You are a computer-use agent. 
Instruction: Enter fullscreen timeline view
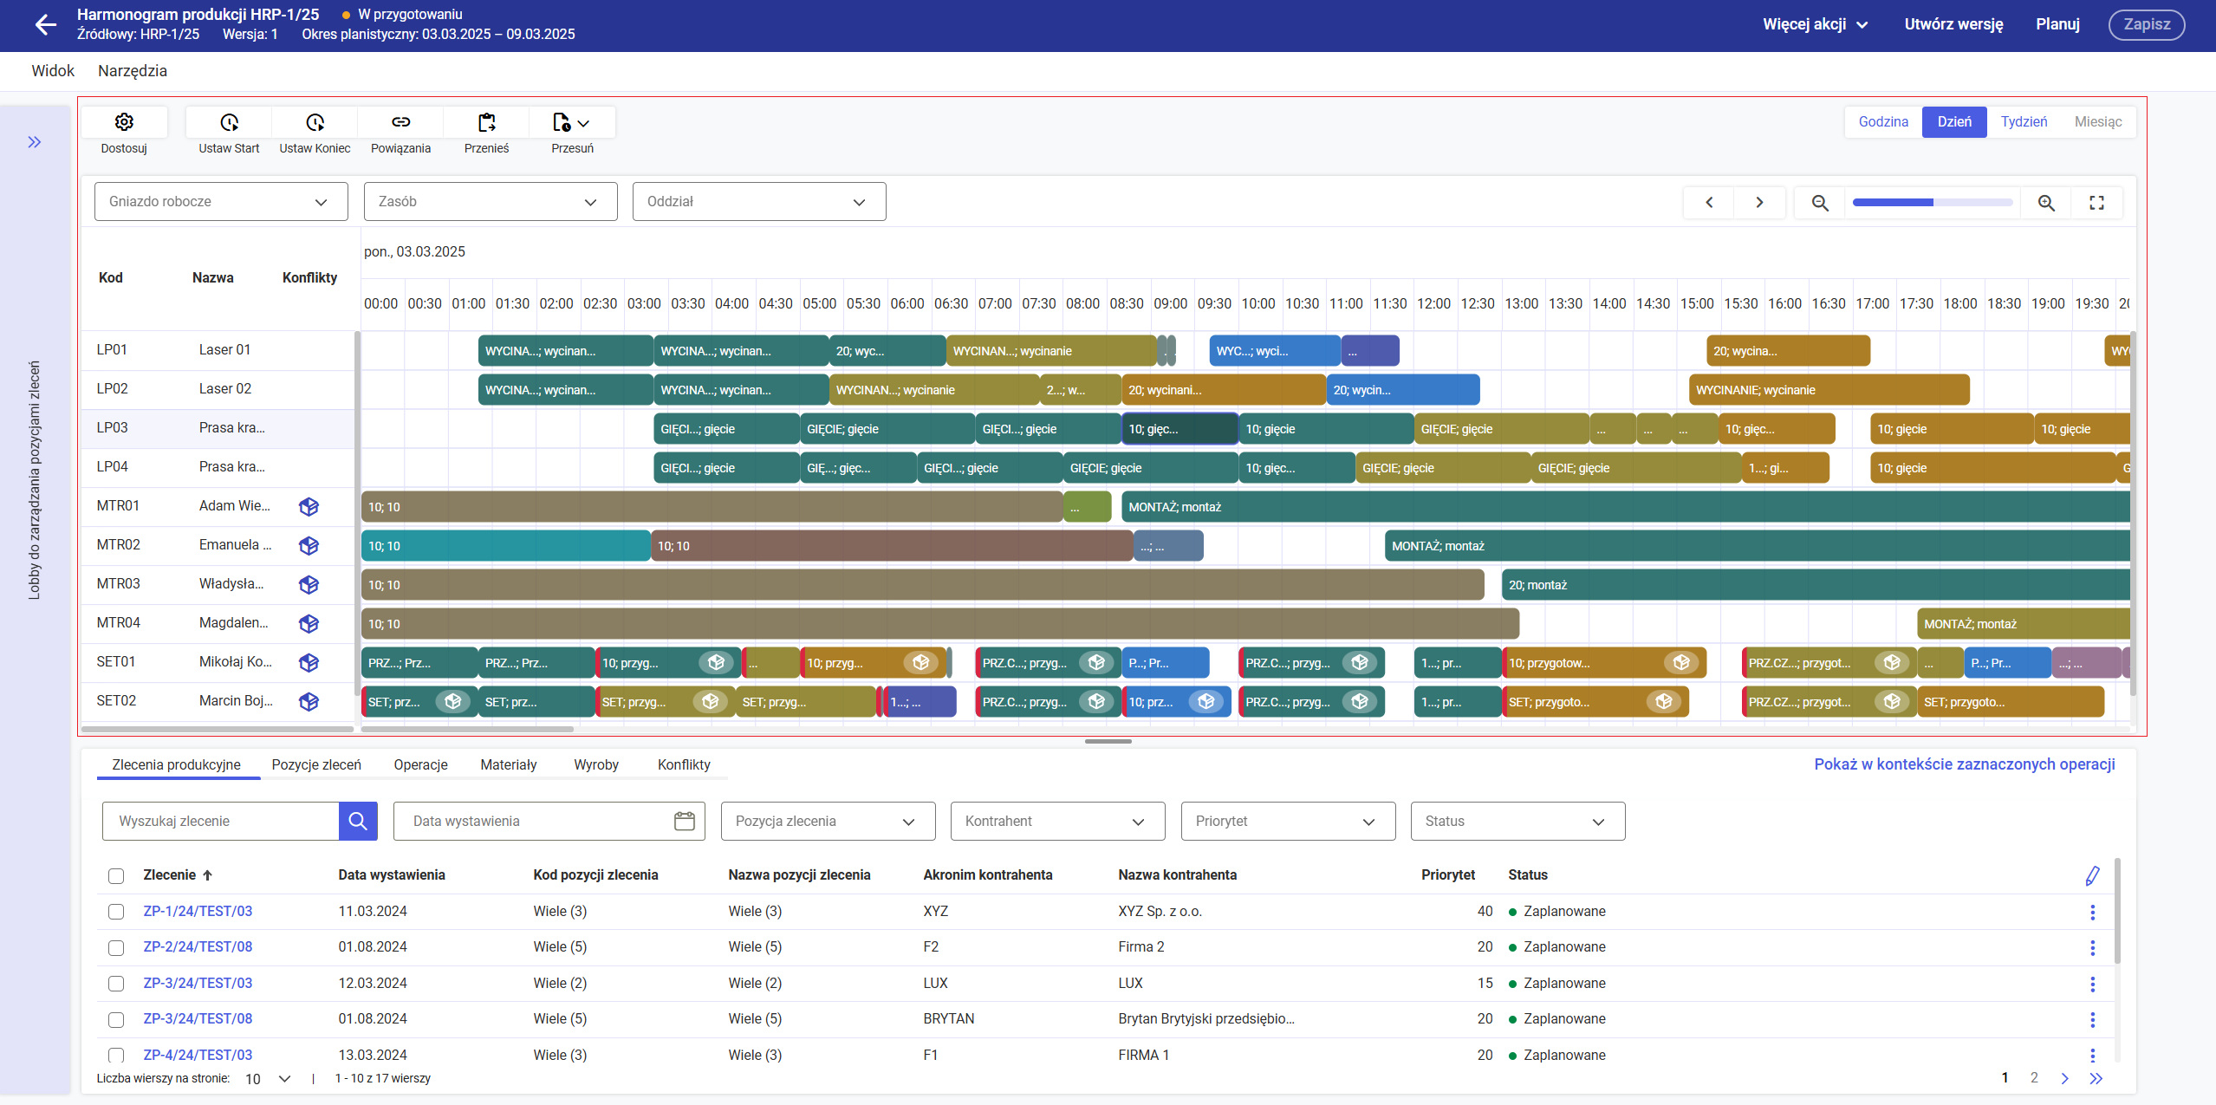[2096, 203]
